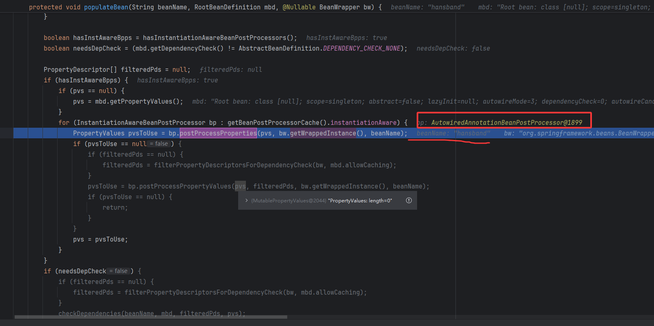Screen dimensions: 654x326
Task: Click the populateBean method name in header
Action: (x=106, y=7)
